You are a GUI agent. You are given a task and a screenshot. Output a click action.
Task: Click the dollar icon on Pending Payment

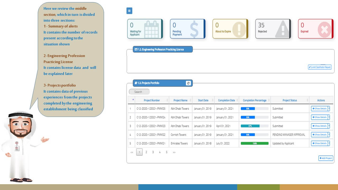click(194, 30)
